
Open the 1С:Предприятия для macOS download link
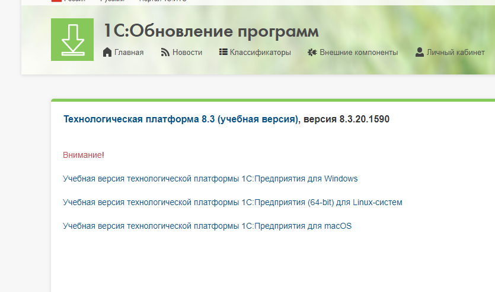[207, 226]
